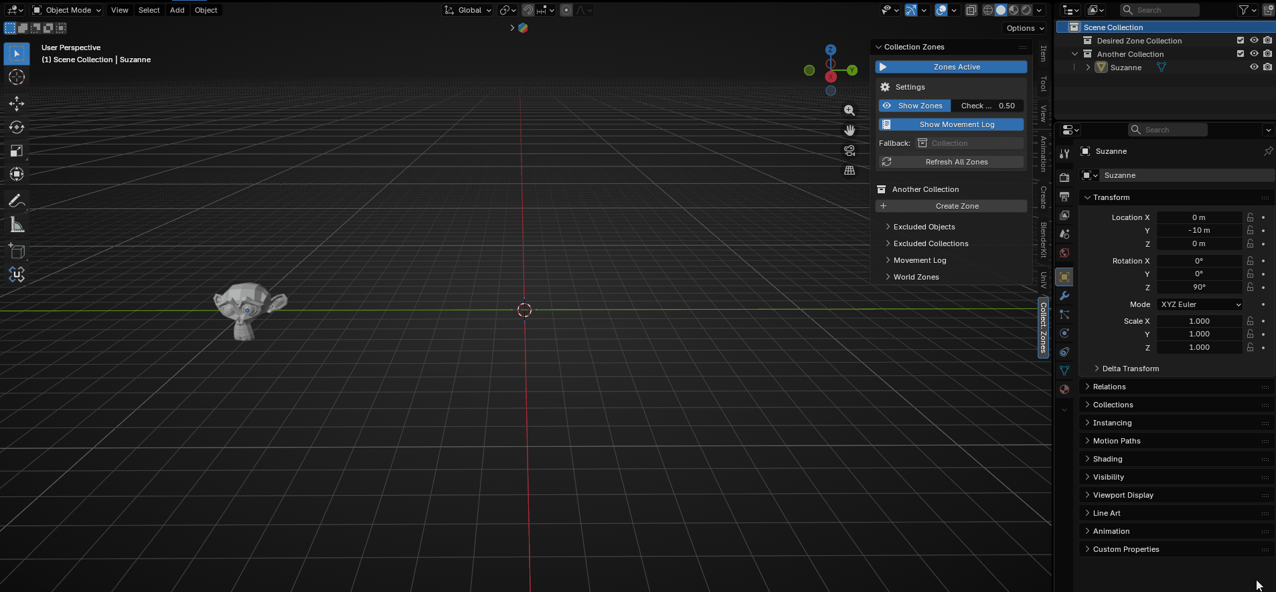Expand Suzanne object in outliner

(1089, 68)
